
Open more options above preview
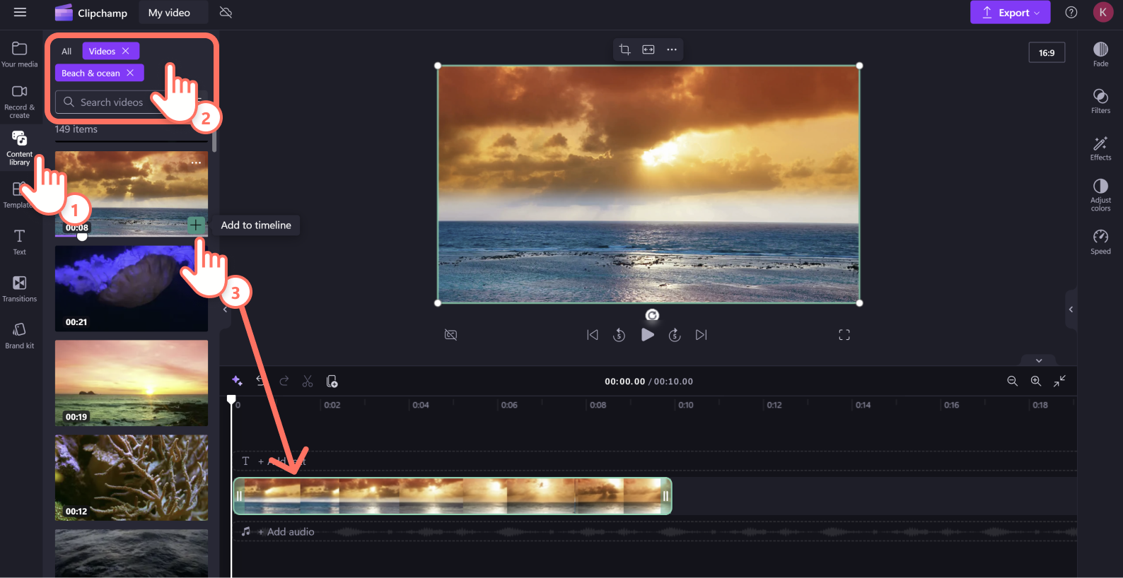672,49
